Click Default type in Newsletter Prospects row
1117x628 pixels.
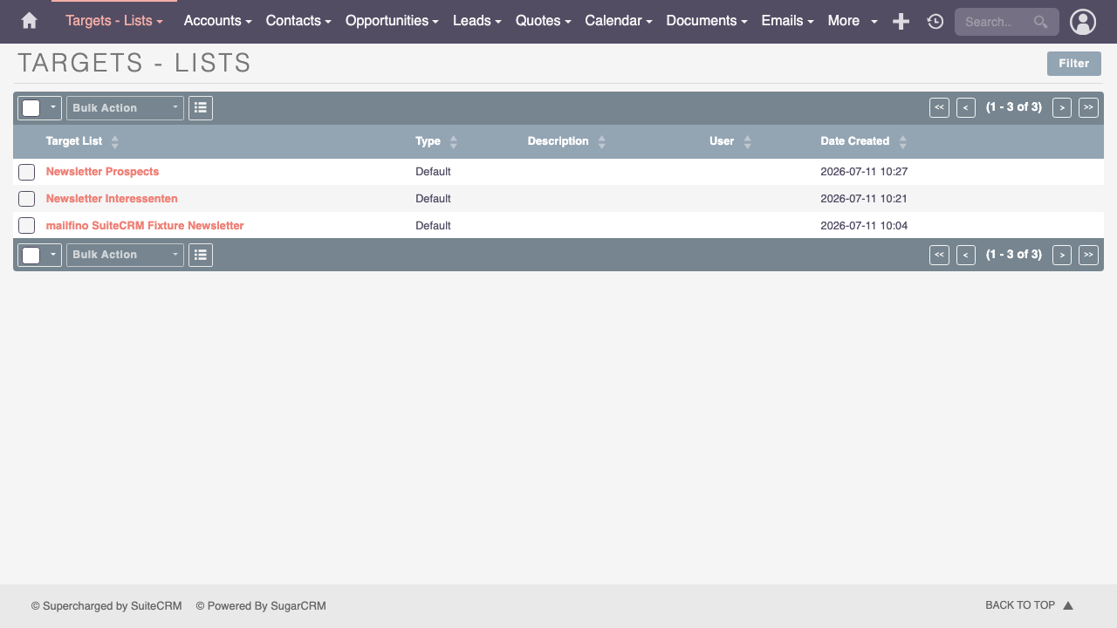(433, 172)
